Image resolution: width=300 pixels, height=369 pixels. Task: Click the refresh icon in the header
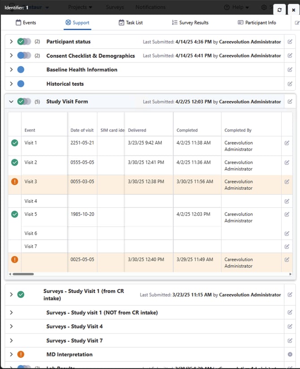click(x=280, y=10)
